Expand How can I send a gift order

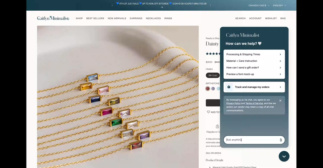[x=254, y=68]
